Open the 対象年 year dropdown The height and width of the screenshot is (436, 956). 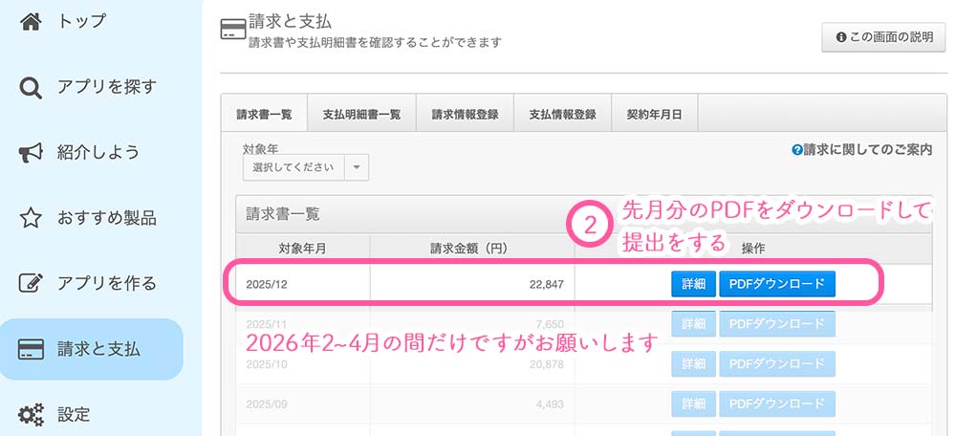point(293,167)
